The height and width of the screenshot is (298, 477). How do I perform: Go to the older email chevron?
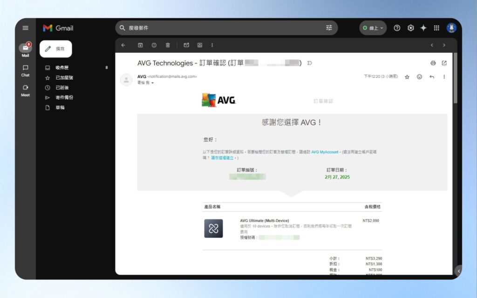click(444, 45)
